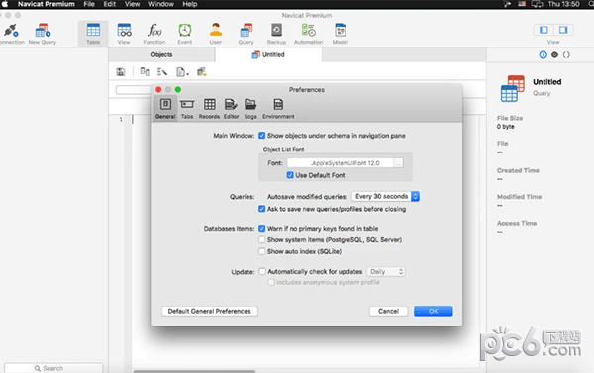The width and height of the screenshot is (594, 373).
Task: Open the Autosave interval dropdown
Action: (385, 196)
